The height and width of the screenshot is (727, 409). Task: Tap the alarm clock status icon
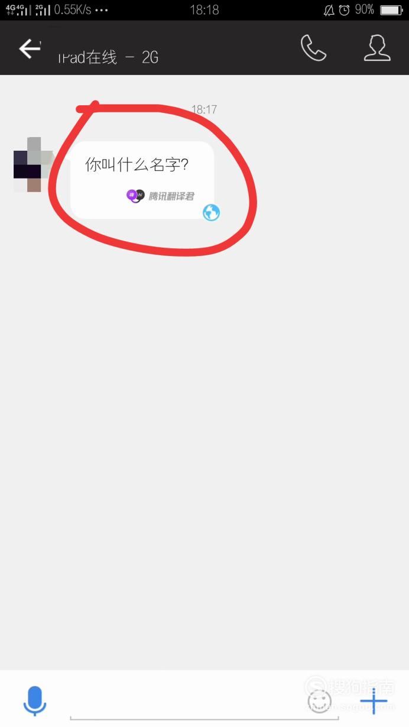point(345,10)
